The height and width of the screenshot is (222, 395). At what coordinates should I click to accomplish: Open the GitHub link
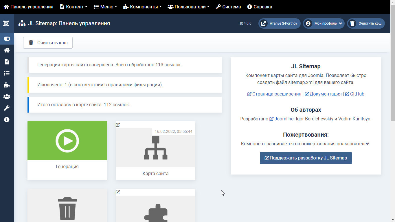point(355,94)
